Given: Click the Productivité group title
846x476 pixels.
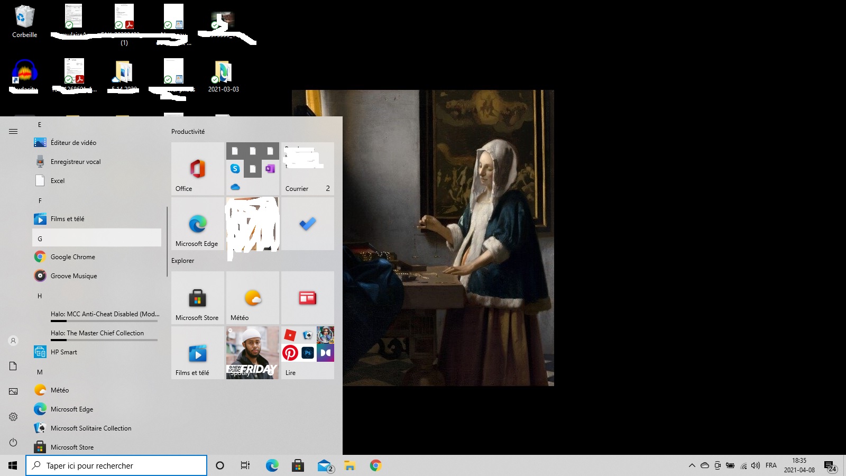Looking at the screenshot, I should (188, 132).
